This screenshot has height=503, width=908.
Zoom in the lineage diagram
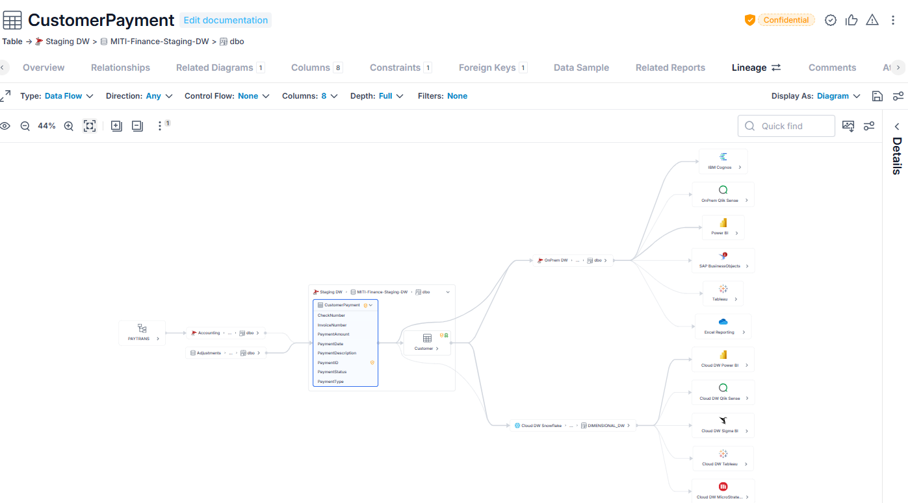point(68,126)
